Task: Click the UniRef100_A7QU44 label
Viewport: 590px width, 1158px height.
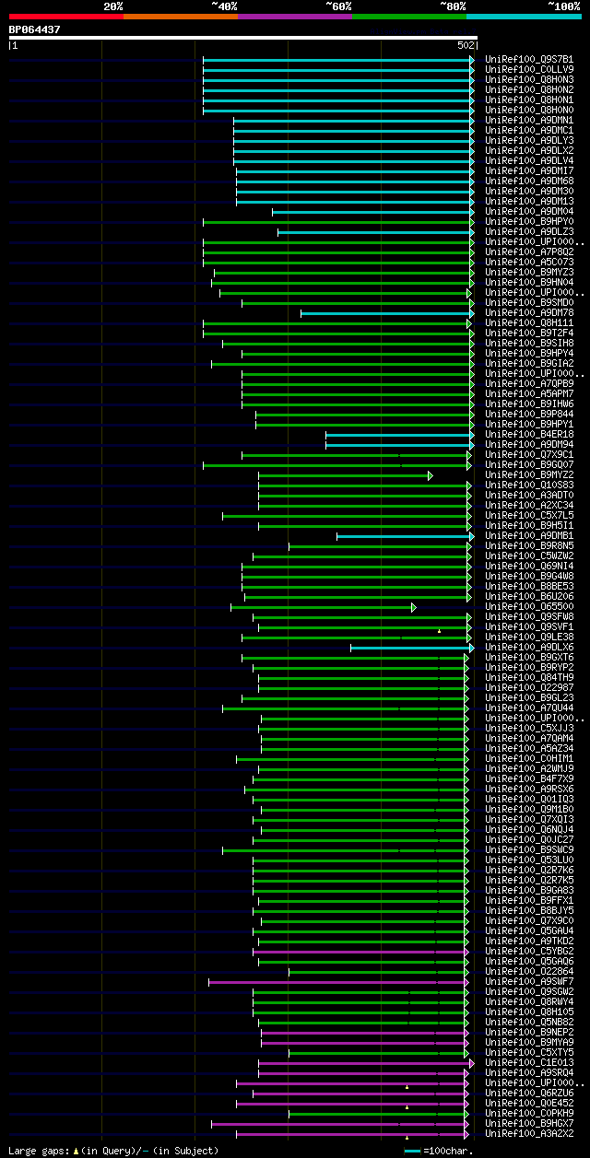Action: pos(529,708)
